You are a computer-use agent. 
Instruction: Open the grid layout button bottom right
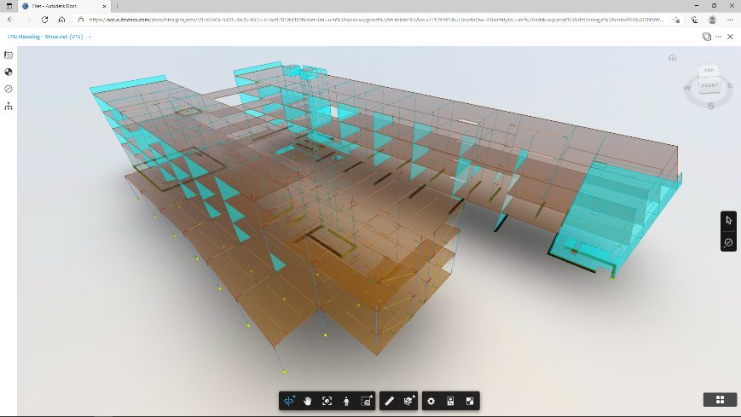(721, 399)
